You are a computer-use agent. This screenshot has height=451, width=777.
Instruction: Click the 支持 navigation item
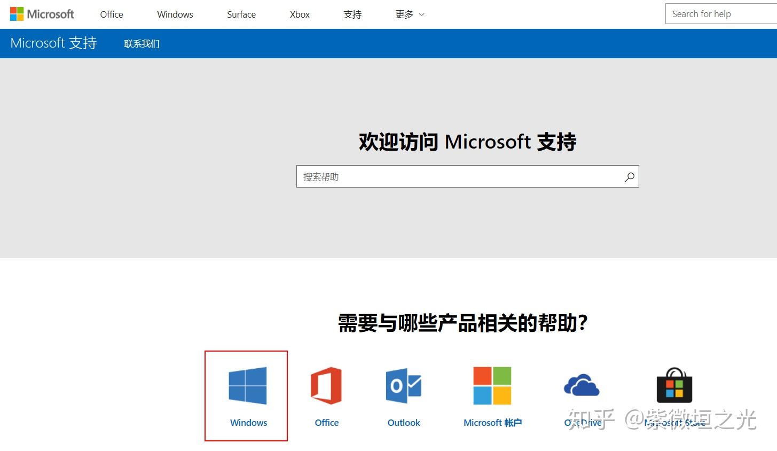pyautogui.click(x=352, y=14)
